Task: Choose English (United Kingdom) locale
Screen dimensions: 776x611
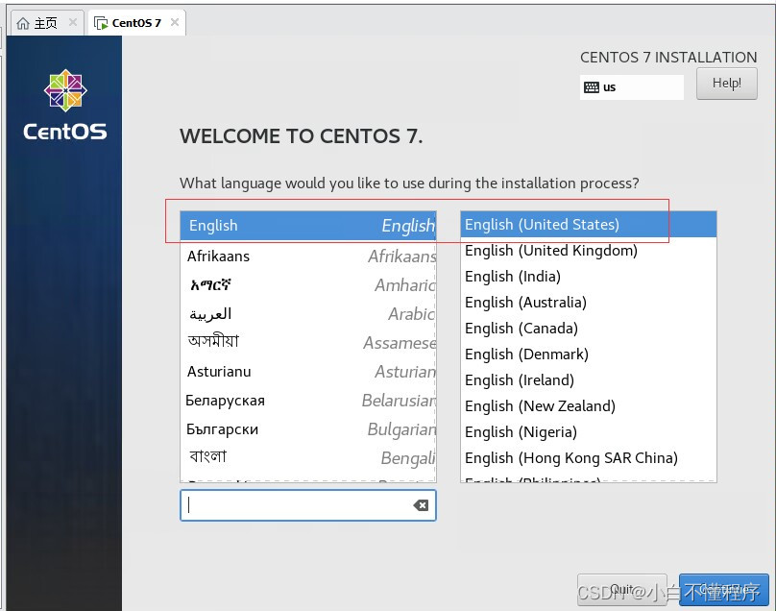Action: point(589,251)
